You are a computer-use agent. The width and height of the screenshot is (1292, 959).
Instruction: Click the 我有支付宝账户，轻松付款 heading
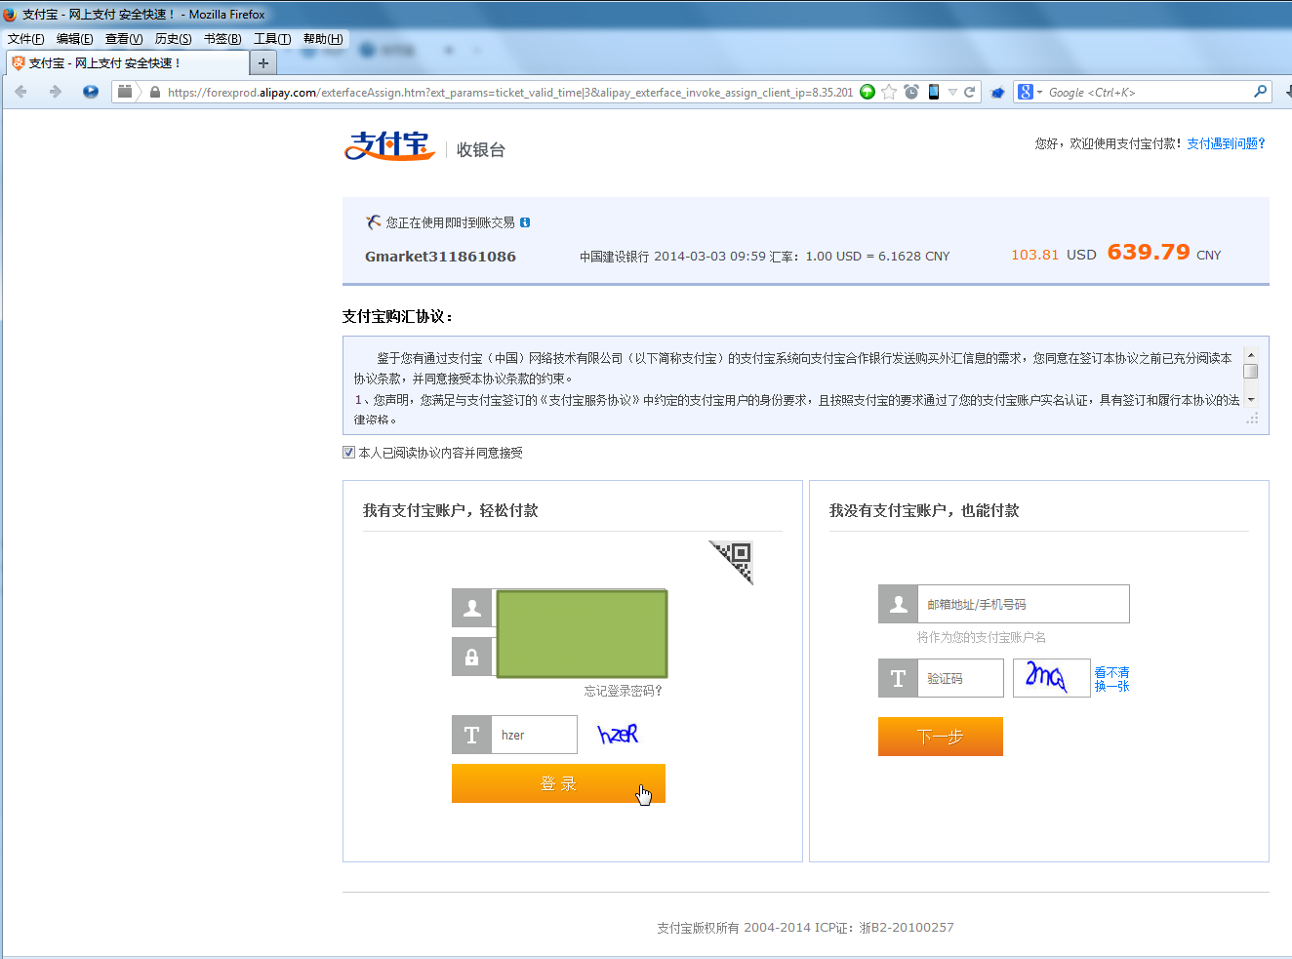[451, 510]
